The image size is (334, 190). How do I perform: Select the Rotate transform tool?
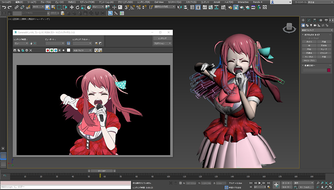click(x=77, y=7)
